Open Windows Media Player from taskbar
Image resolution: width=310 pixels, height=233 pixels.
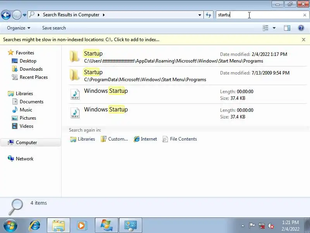tap(82, 226)
